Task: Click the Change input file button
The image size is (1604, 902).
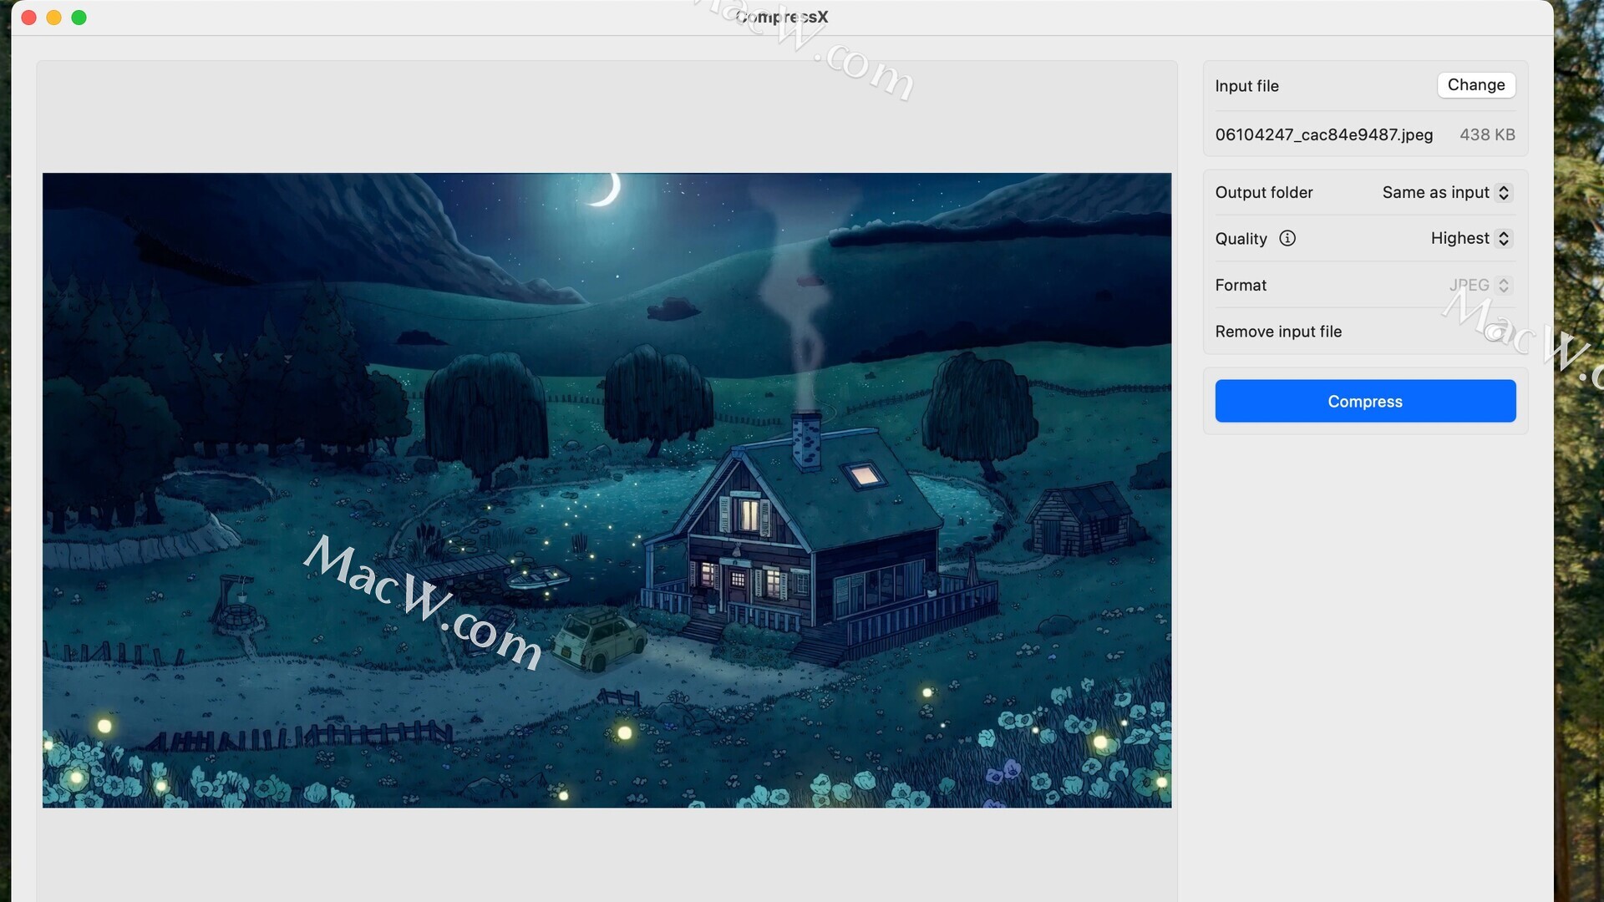Action: click(x=1476, y=85)
